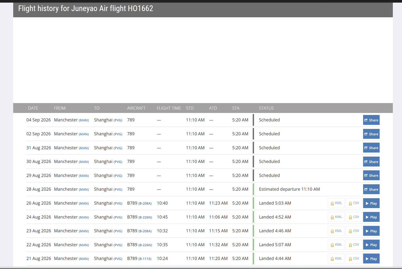402x269 pixels.
Task: Click status 'Landed 5:03 AM'
Action: pyautogui.click(x=275, y=203)
